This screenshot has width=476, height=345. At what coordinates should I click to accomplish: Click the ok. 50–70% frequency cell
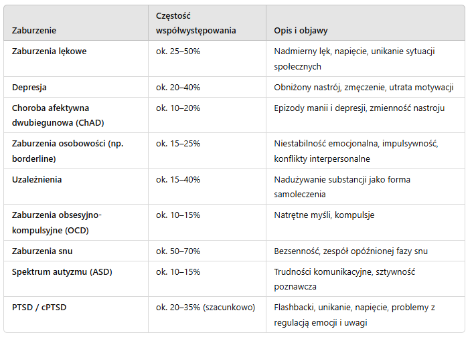[x=178, y=251]
